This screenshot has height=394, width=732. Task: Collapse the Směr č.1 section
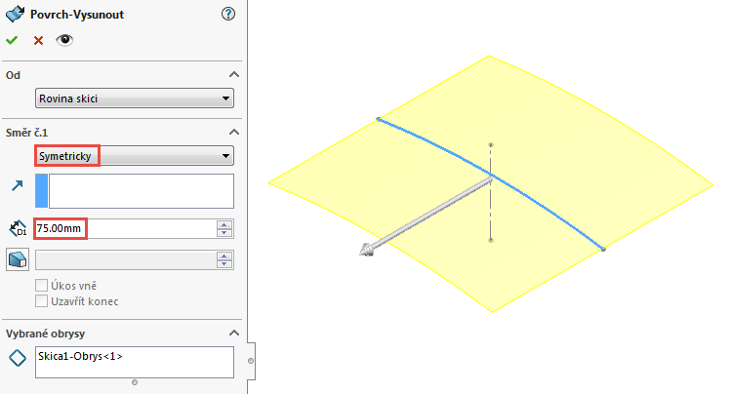pos(234,132)
